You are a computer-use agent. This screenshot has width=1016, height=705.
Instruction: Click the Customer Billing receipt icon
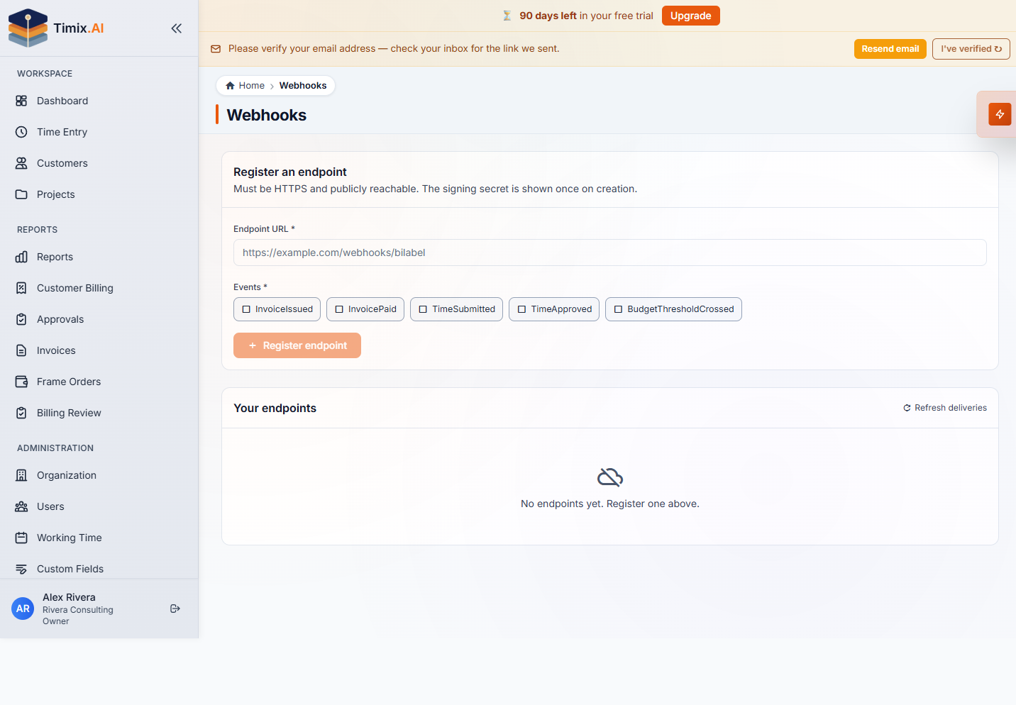pos(21,288)
